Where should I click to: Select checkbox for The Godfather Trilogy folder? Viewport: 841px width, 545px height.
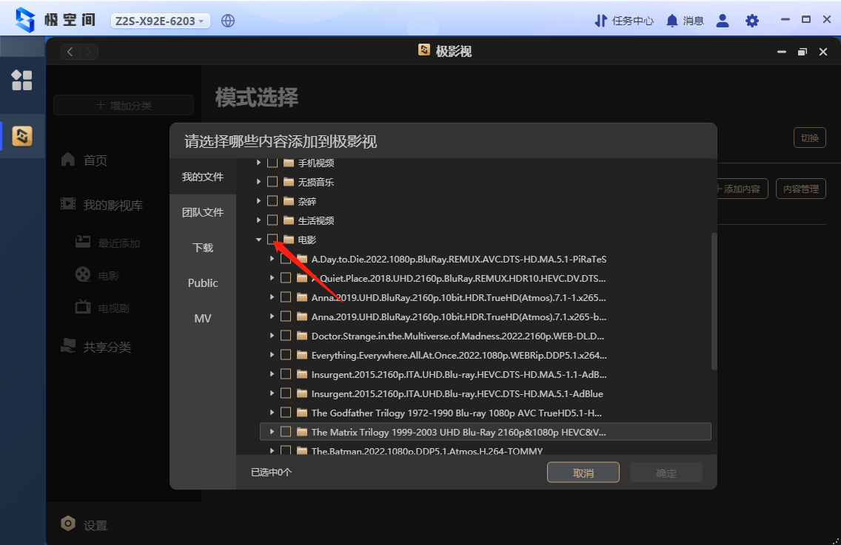coord(286,413)
